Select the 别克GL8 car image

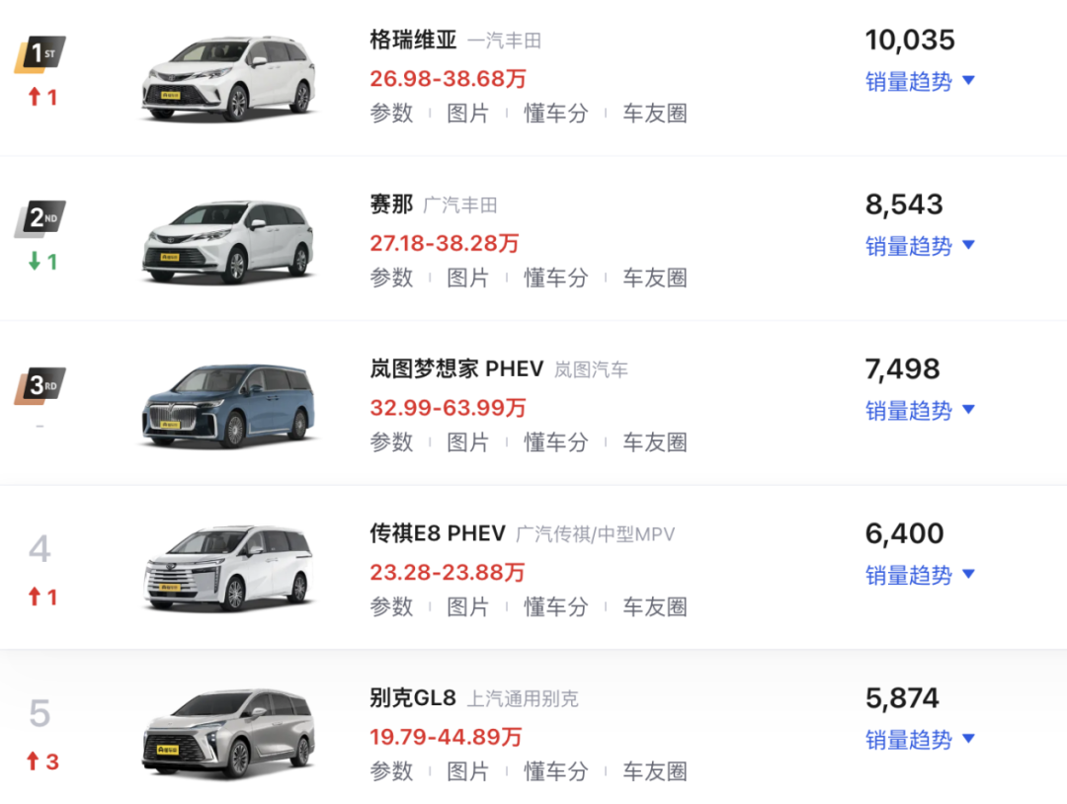pos(229,733)
